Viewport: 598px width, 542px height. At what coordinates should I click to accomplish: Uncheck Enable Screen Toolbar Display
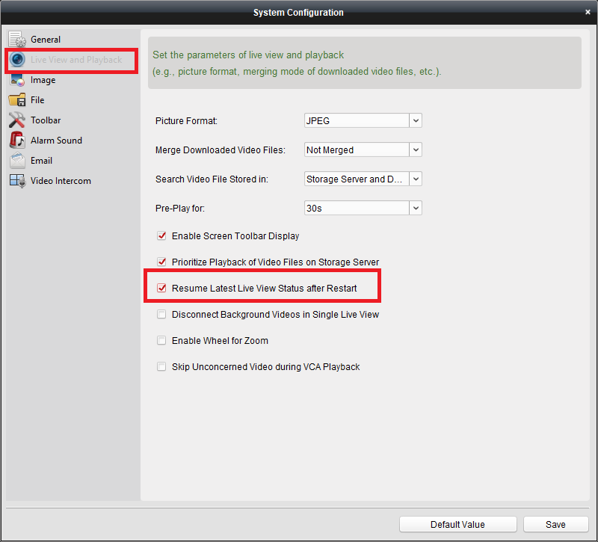pyautogui.click(x=161, y=236)
